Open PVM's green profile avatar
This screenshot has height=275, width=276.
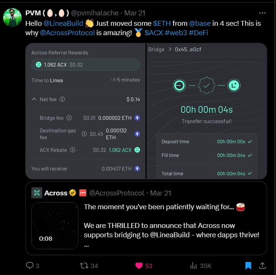pos(12,17)
